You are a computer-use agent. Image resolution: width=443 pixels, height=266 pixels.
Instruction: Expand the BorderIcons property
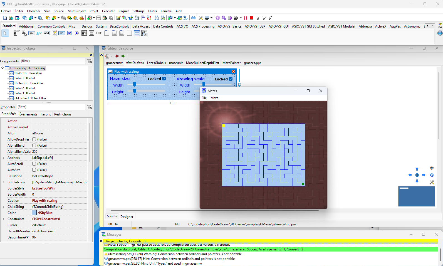pyautogui.click(x=3, y=182)
